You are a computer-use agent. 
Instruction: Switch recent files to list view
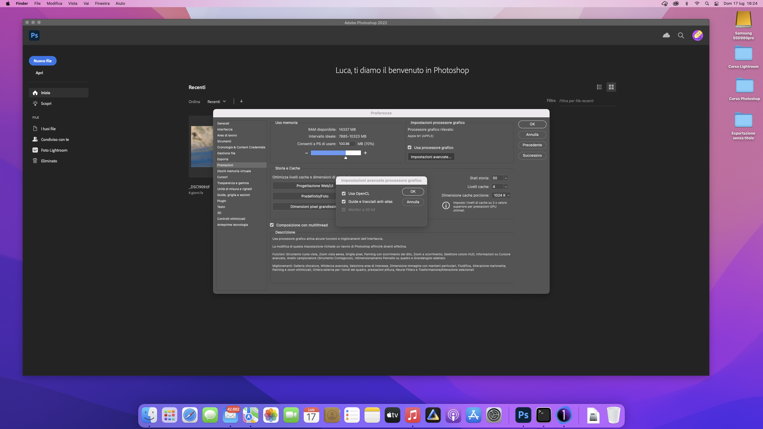click(x=599, y=87)
